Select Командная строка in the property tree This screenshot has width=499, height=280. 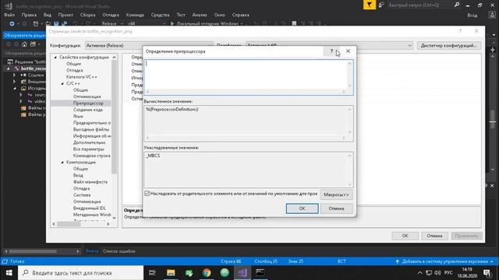[x=92, y=156]
